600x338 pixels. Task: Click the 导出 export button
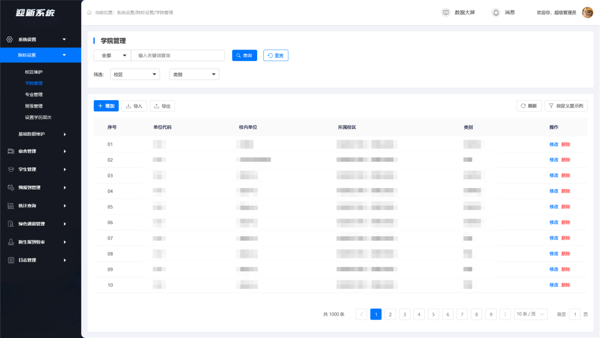coord(163,106)
